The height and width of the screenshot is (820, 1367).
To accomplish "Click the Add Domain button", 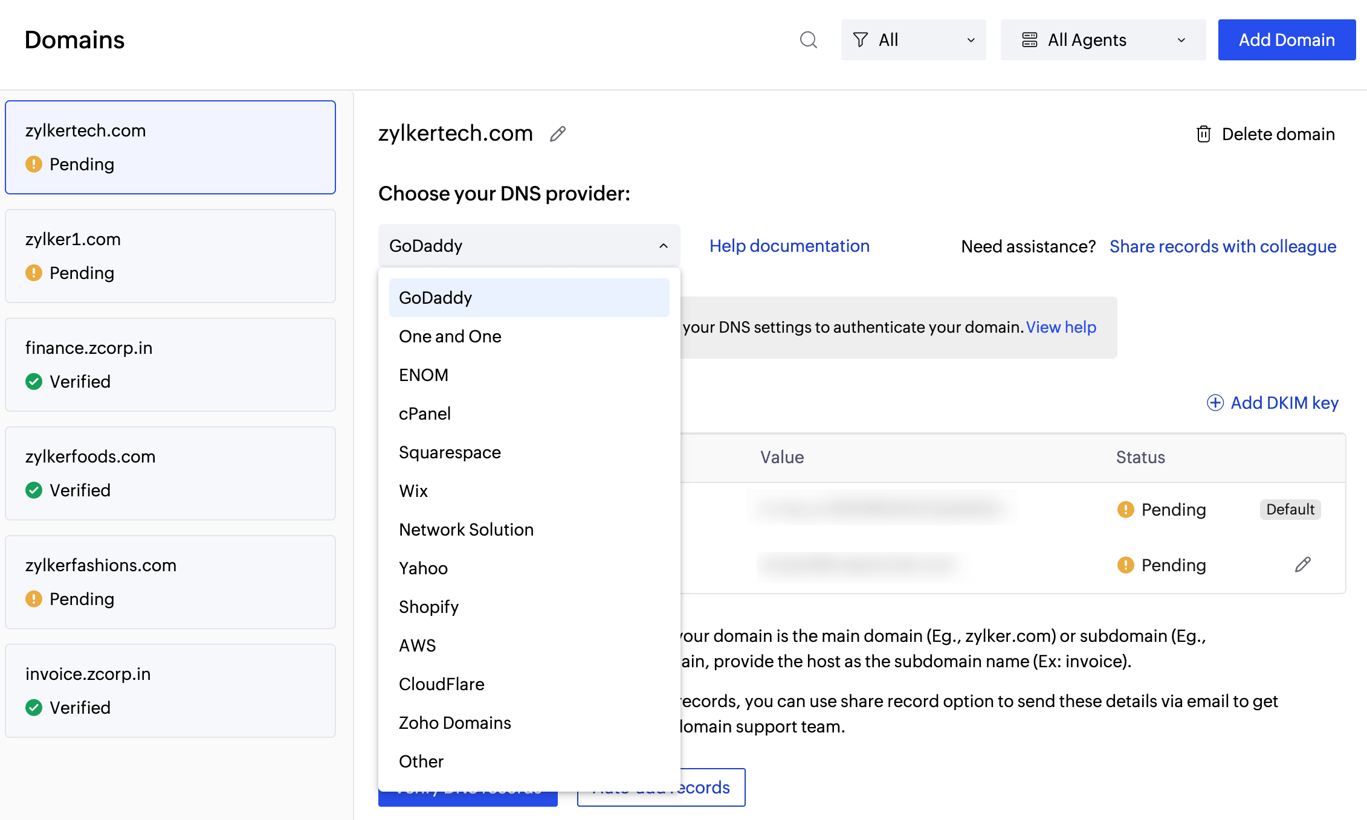I will coord(1287,40).
